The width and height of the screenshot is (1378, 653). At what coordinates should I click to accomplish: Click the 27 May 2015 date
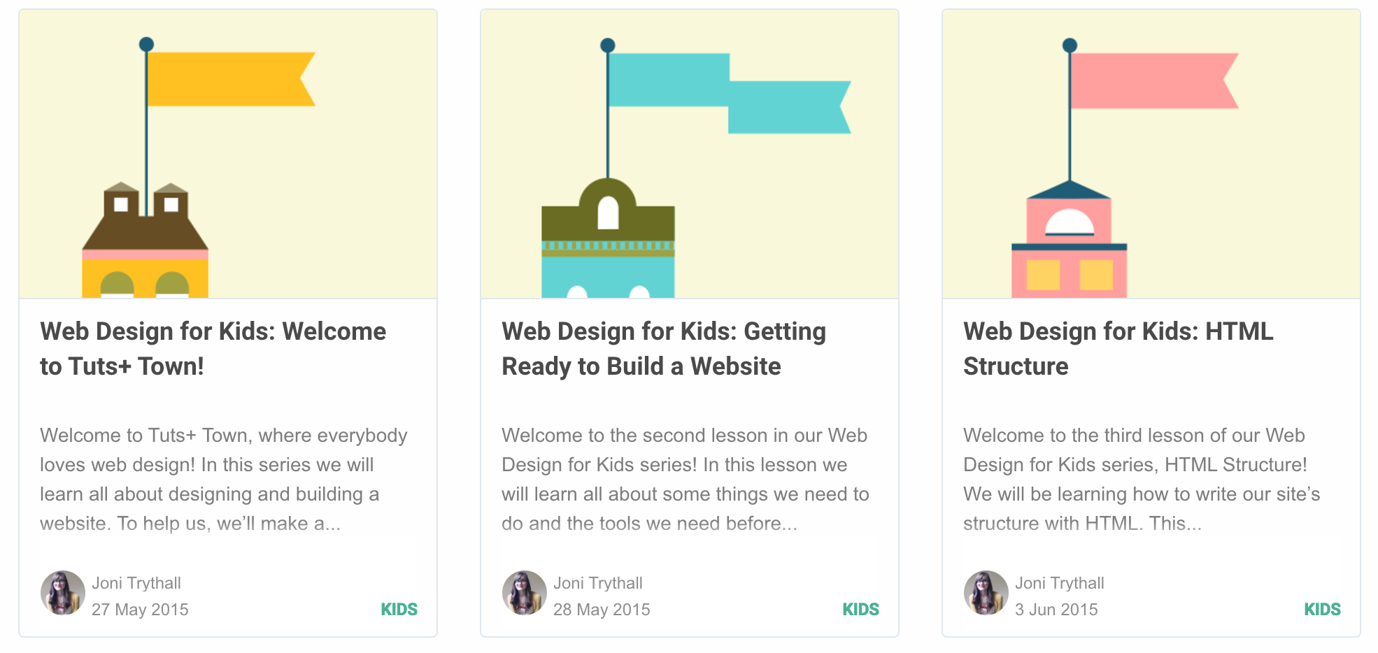pos(140,610)
